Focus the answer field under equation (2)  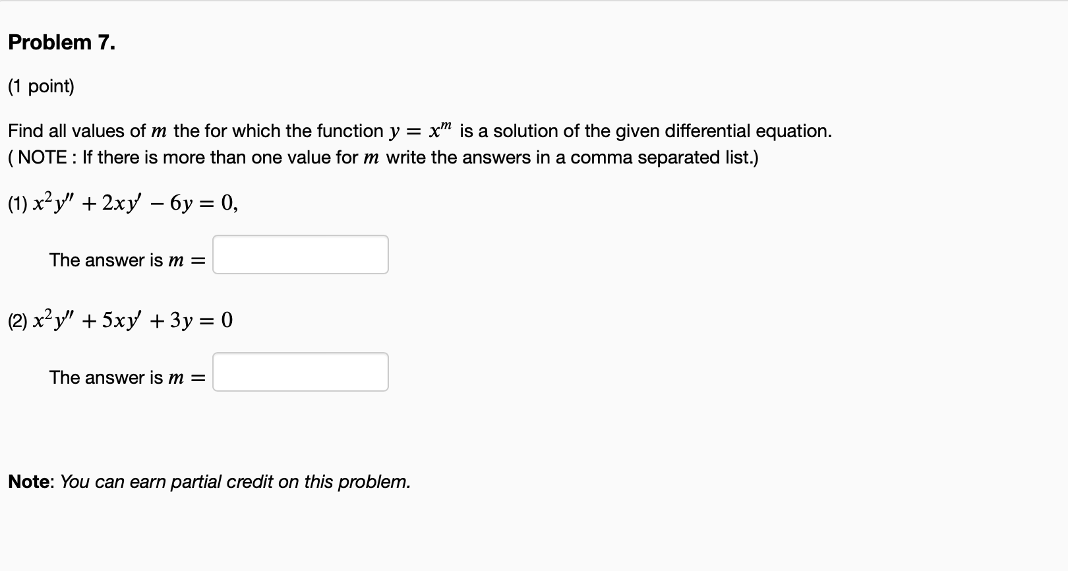[301, 372]
